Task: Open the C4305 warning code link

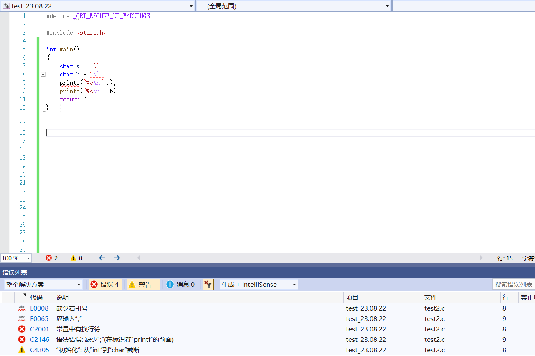Action: [x=40, y=350]
